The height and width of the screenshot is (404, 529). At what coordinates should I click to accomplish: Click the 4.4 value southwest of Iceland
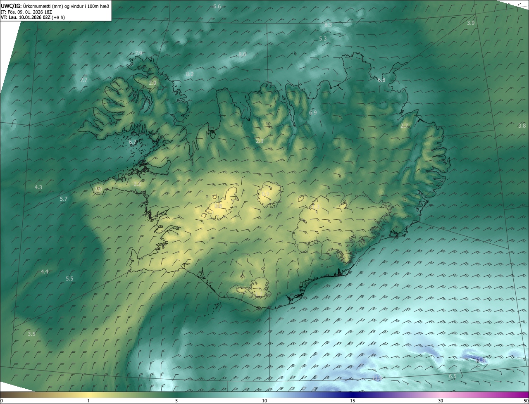pyautogui.click(x=45, y=272)
